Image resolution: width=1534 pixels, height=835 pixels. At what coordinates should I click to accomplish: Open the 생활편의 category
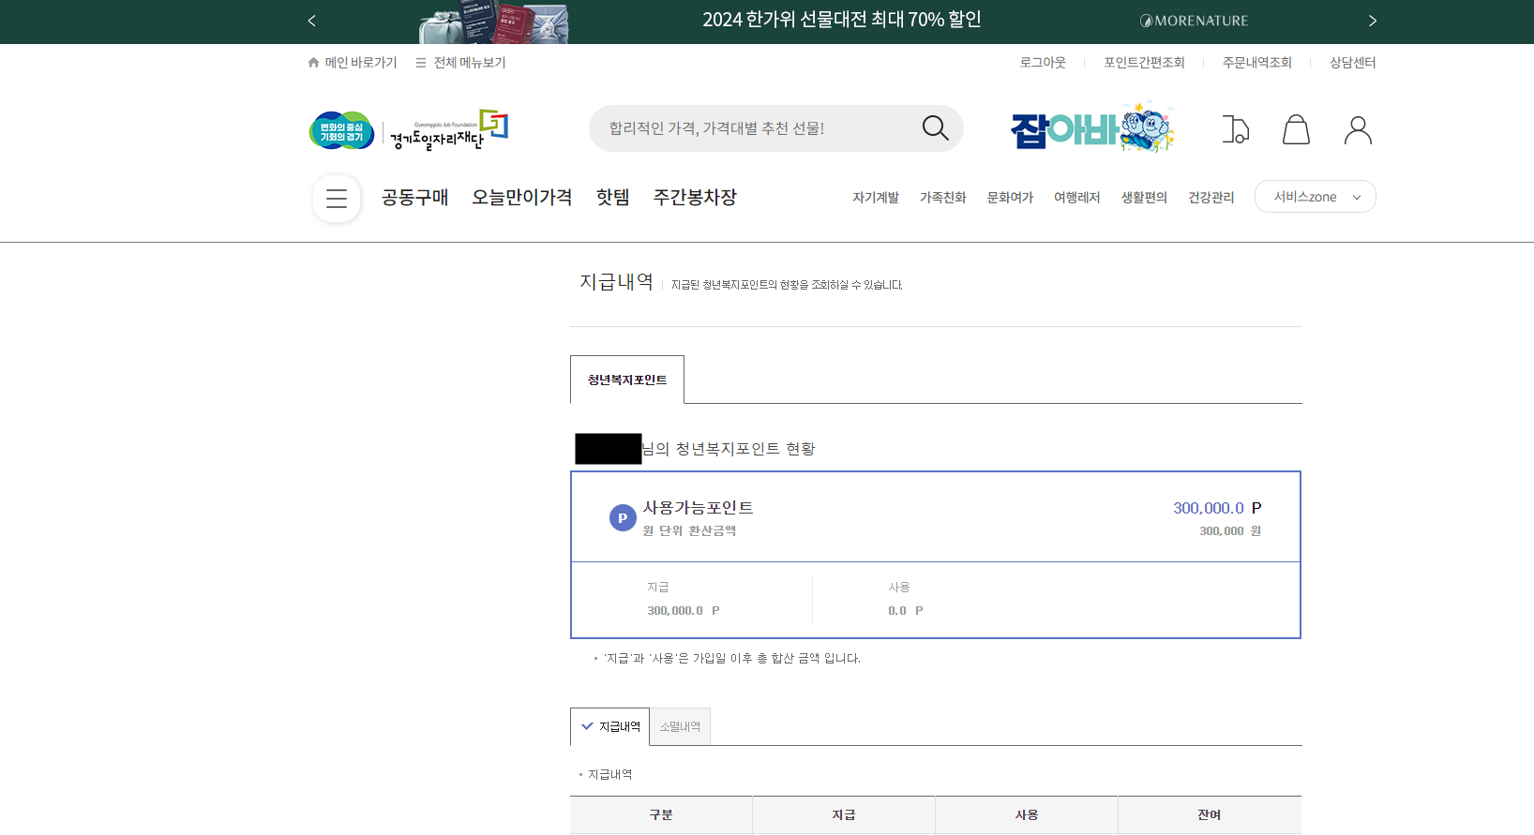(1144, 198)
